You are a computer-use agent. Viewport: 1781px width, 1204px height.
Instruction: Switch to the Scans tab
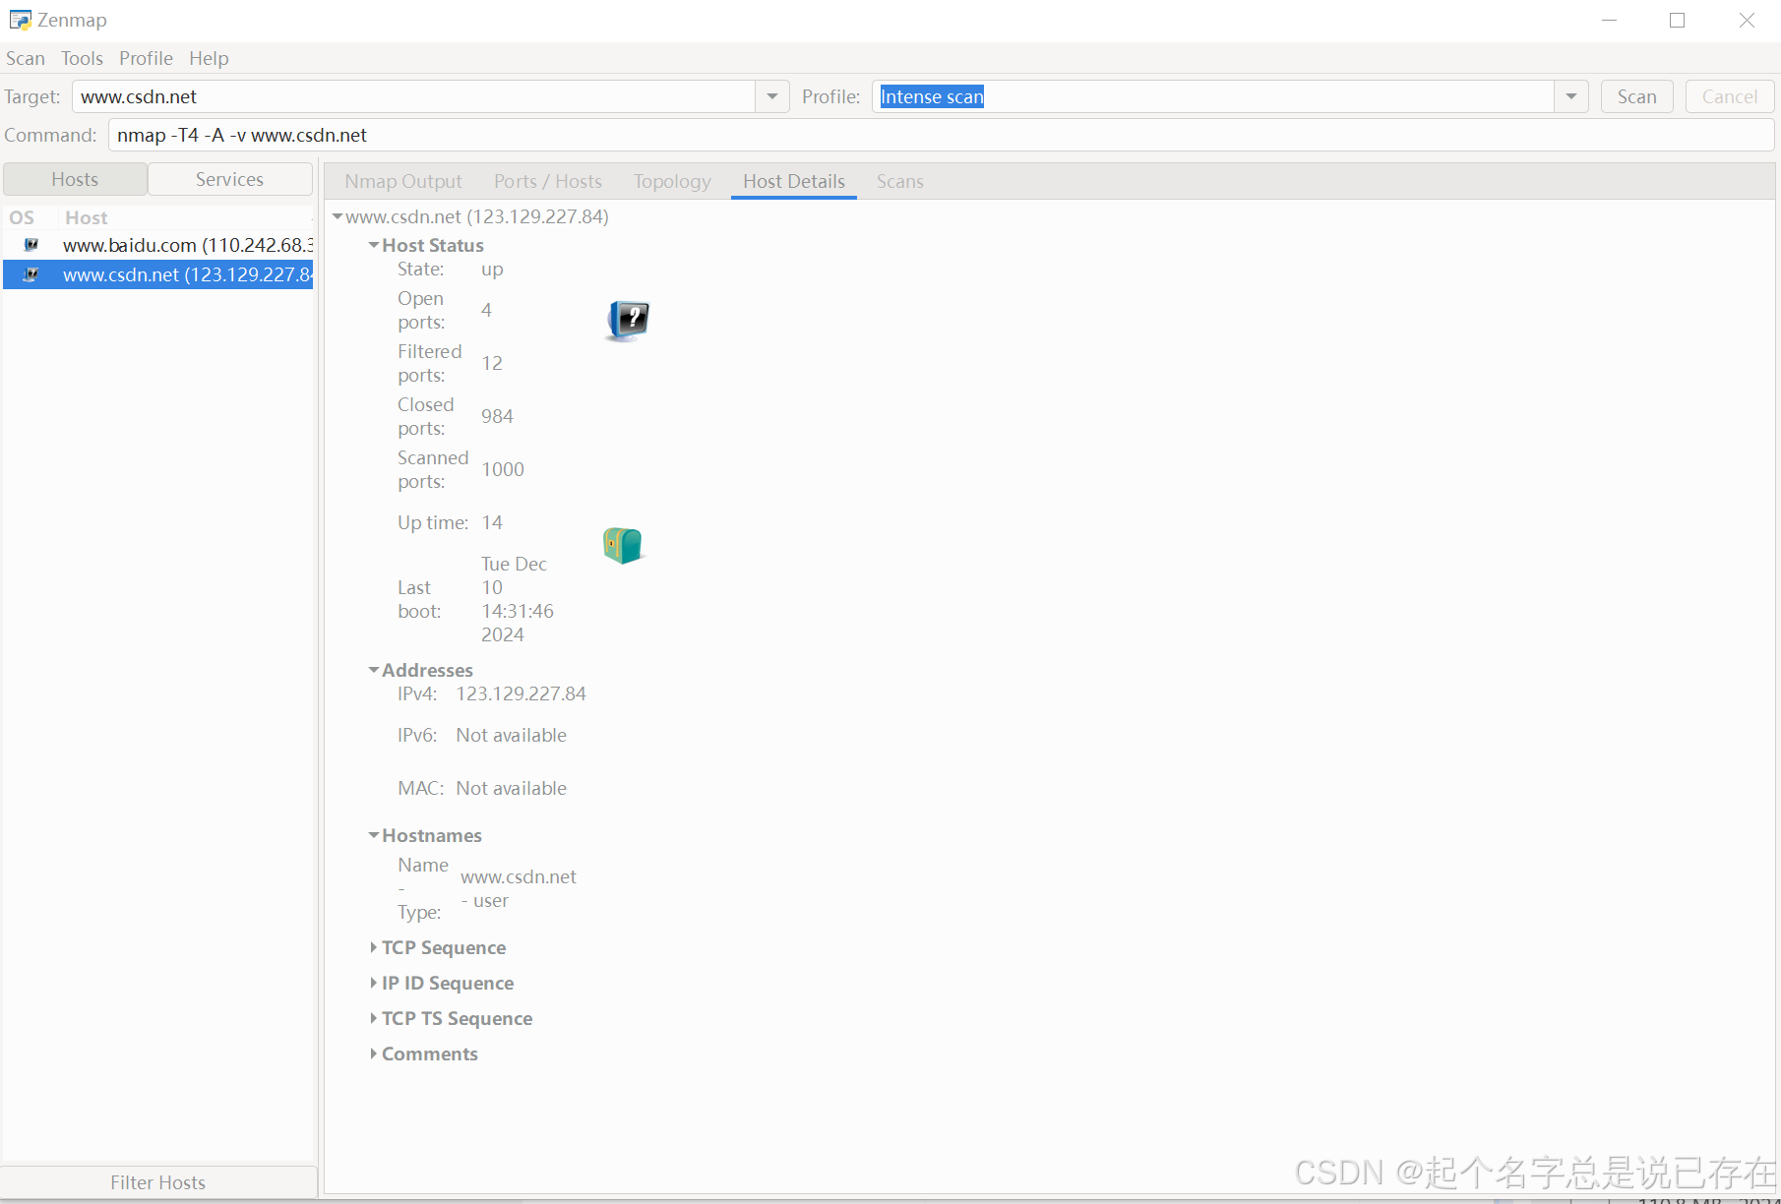900,181
